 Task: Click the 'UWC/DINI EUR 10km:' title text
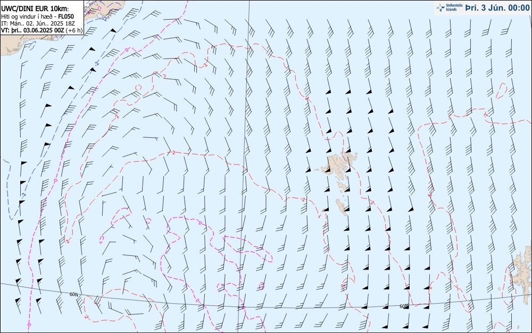(x=35, y=9)
